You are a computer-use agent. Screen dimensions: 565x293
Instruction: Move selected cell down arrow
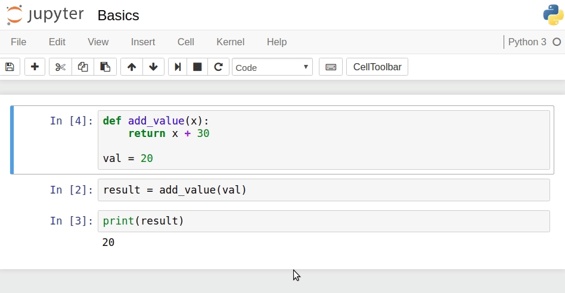(x=153, y=67)
